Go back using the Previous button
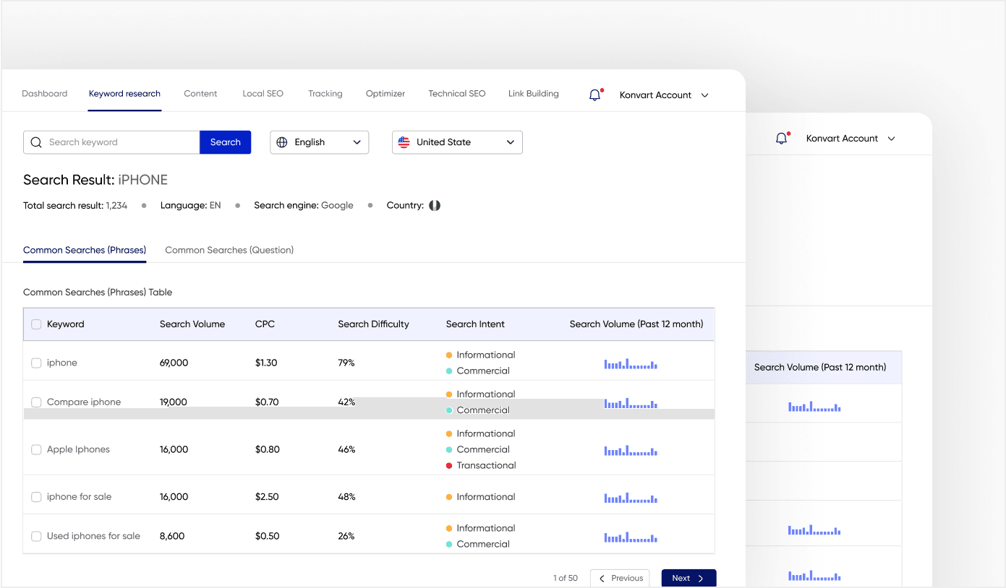This screenshot has height=588, width=1006. (x=619, y=578)
